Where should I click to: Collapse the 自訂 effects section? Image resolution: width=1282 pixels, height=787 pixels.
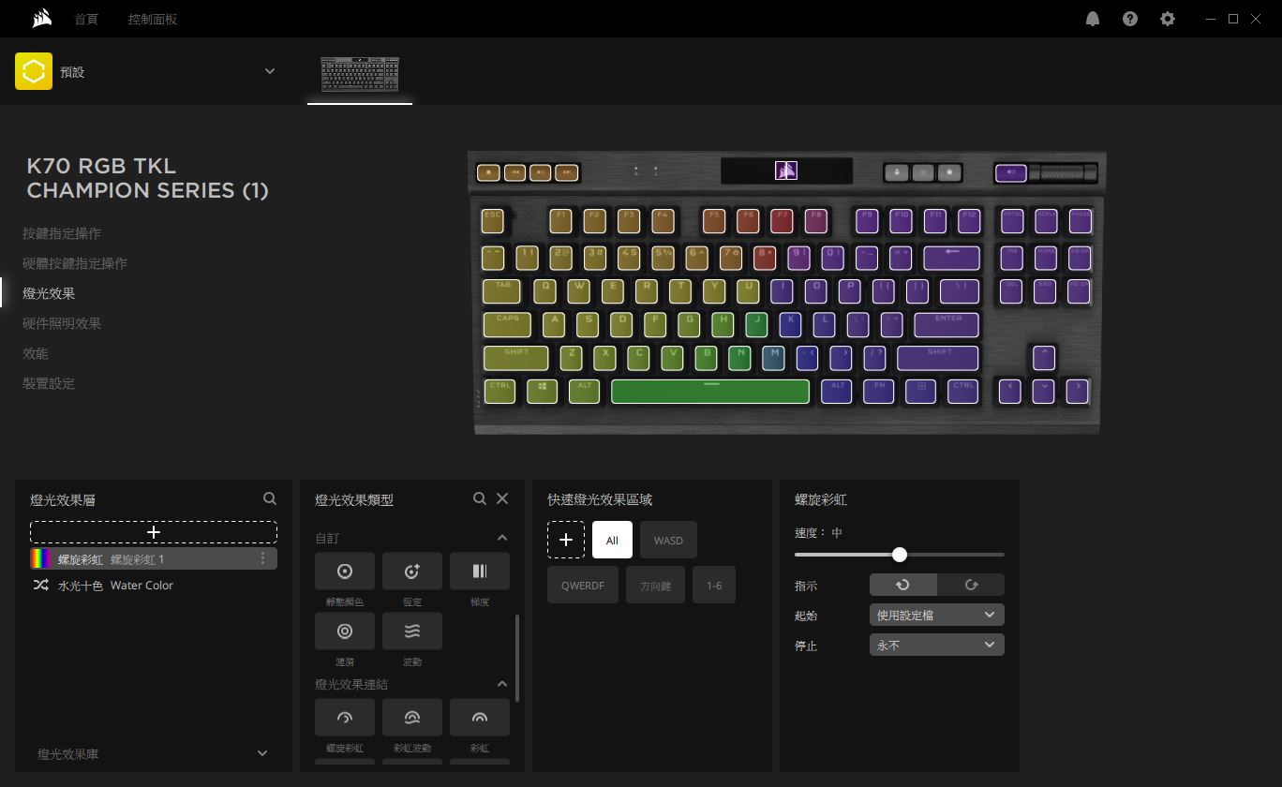tap(502, 538)
